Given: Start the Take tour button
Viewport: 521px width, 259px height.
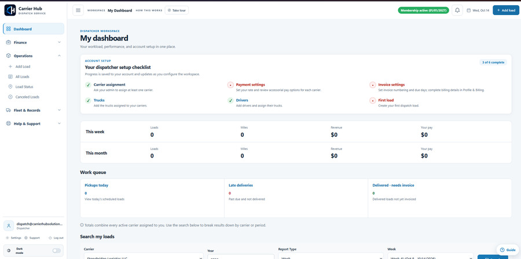Looking at the screenshot, I should click(177, 10).
